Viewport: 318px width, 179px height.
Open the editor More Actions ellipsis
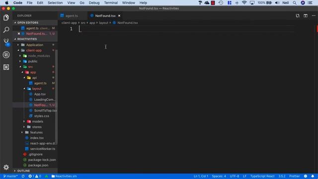[x=314, y=15]
